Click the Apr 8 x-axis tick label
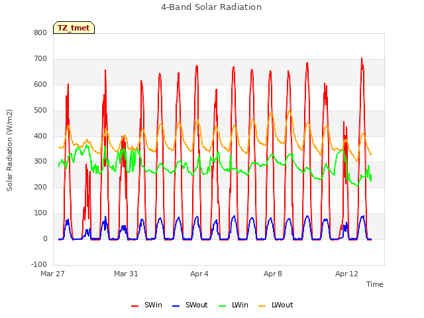This screenshot has width=424, height=318. pos(273,274)
